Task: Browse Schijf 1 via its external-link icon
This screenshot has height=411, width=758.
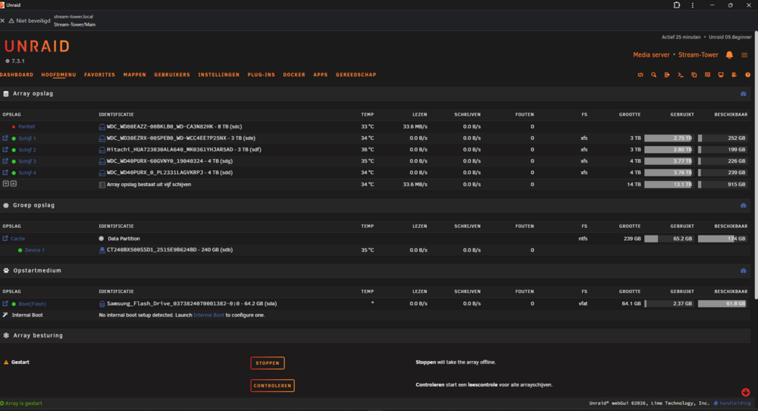Action: [5, 138]
